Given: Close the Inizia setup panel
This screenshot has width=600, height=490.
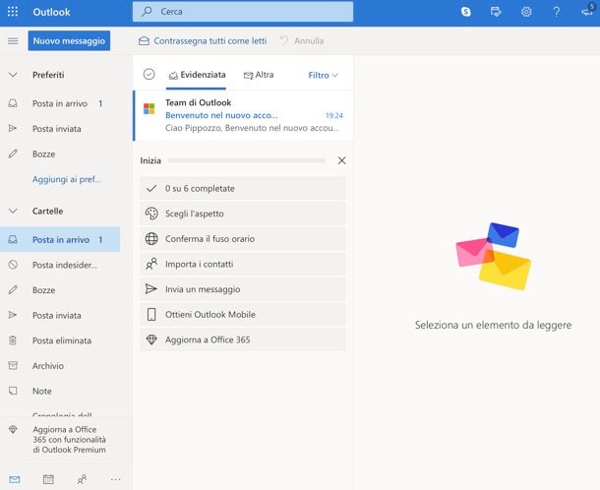Looking at the screenshot, I should tap(341, 159).
